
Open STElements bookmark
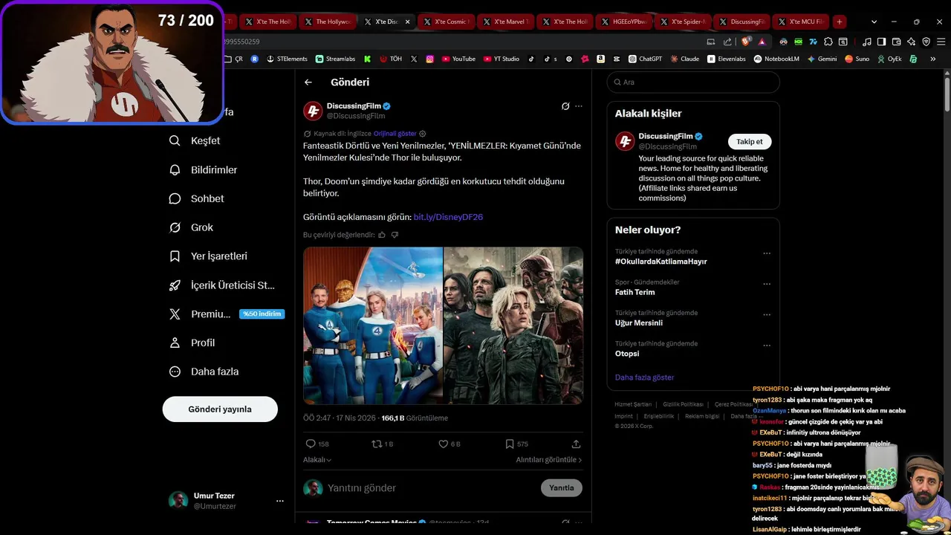287,59
